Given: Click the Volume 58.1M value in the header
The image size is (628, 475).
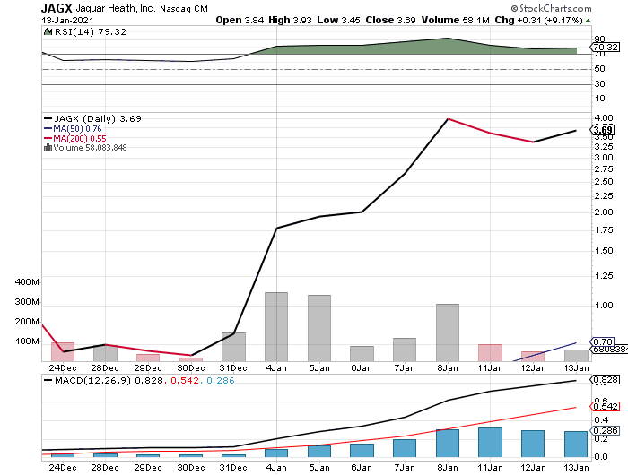Looking at the screenshot, I should pos(456,20).
